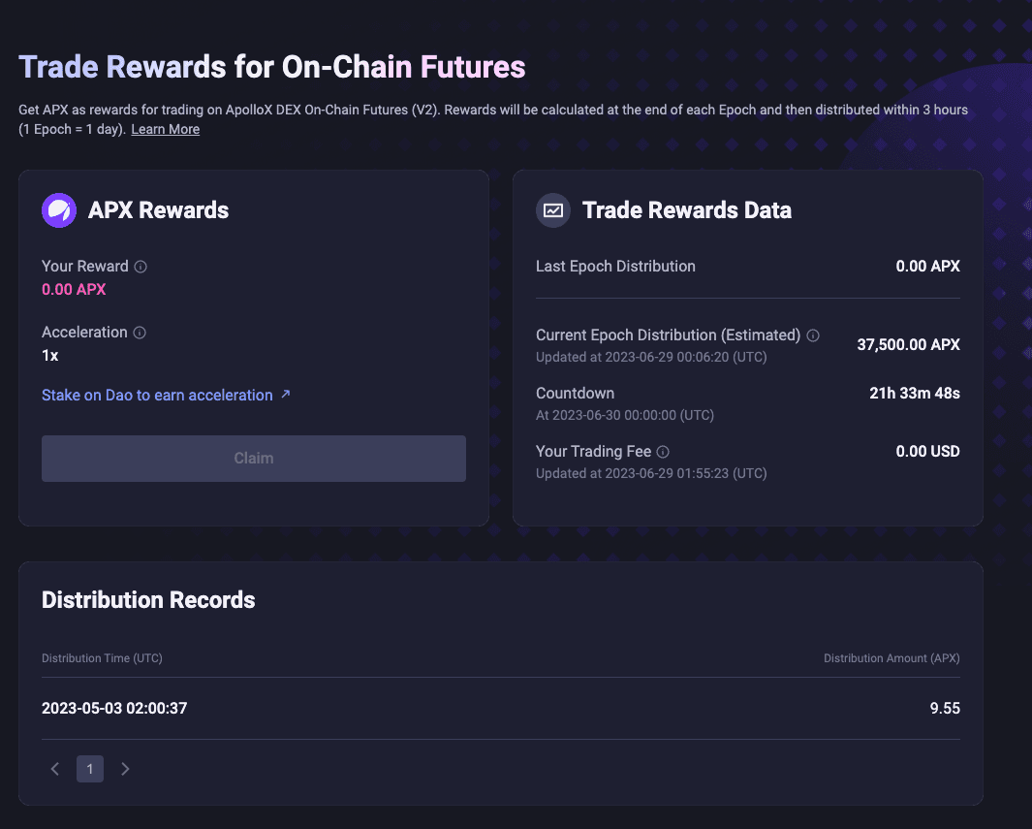The width and height of the screenshot is (1032, 829).
Task: Select page 1 in the pagination
Action: point(90,769)
